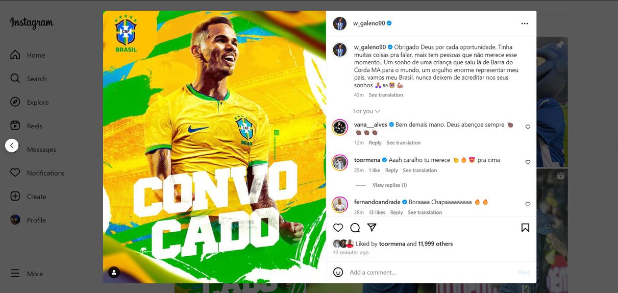Go to previous post with left arrow
Image resolution: width=618 pixels, height=293 pixels.
12,145
